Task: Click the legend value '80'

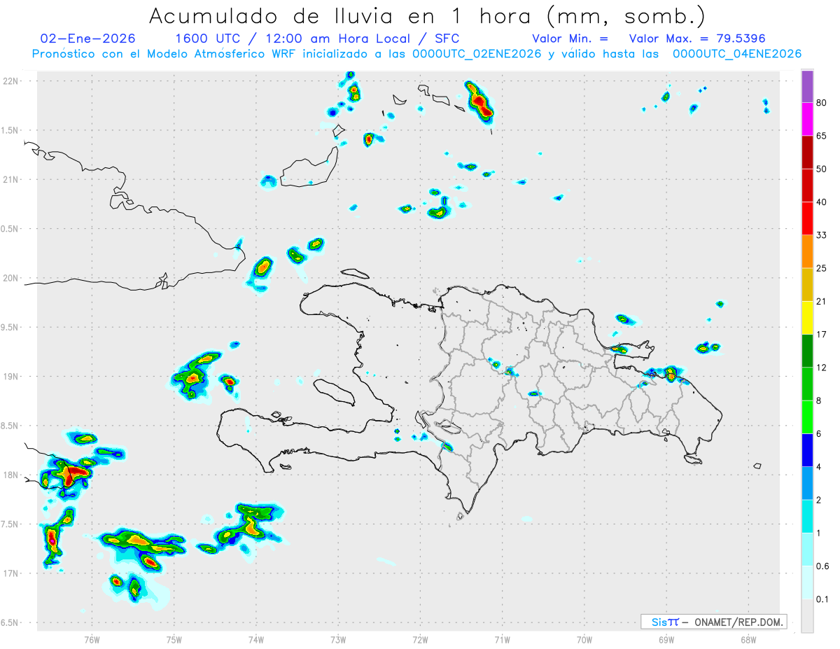Action: (x=822, y=103)
